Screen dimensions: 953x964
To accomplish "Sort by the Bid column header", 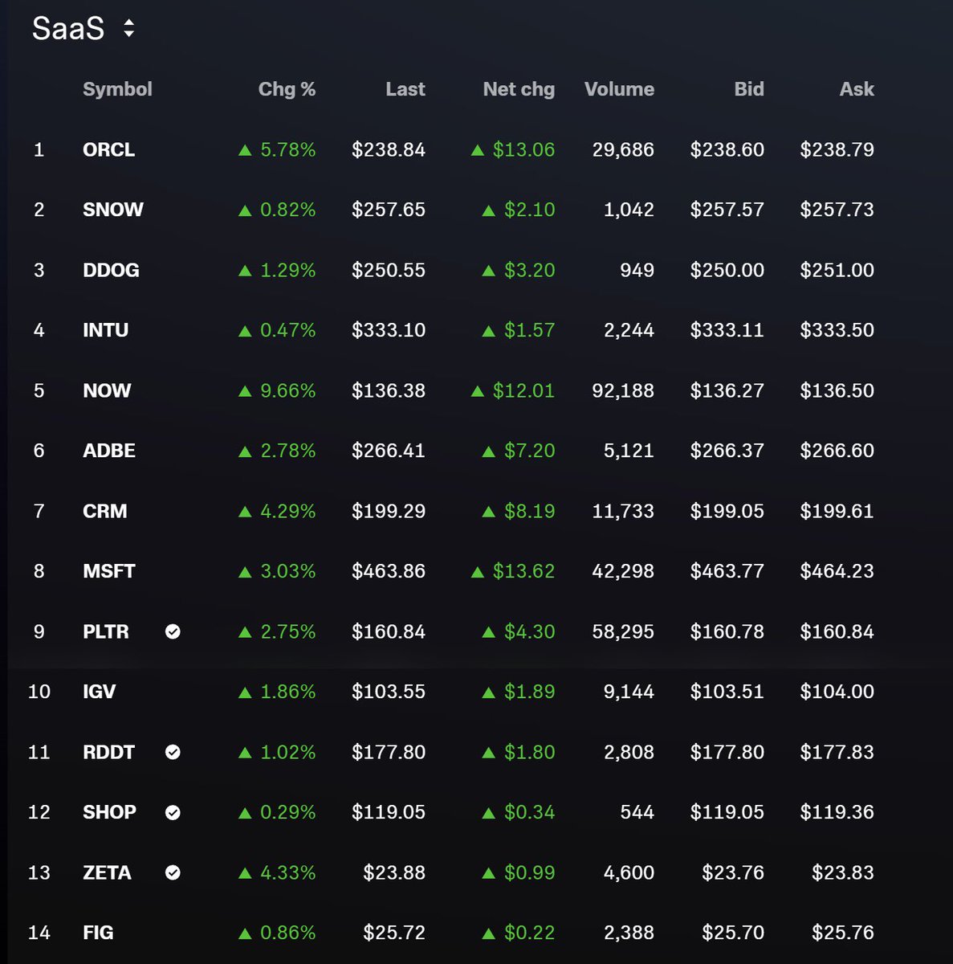I will tap(749, 89).
